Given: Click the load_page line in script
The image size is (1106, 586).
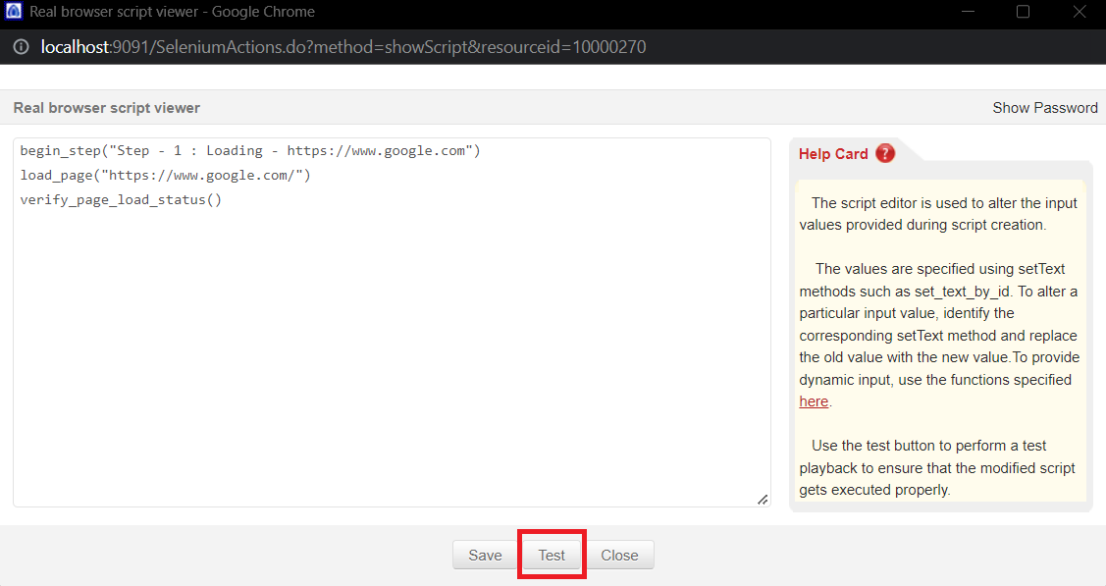Looking at the screenshot, I should pyautogui.click(x=165, y=175).
